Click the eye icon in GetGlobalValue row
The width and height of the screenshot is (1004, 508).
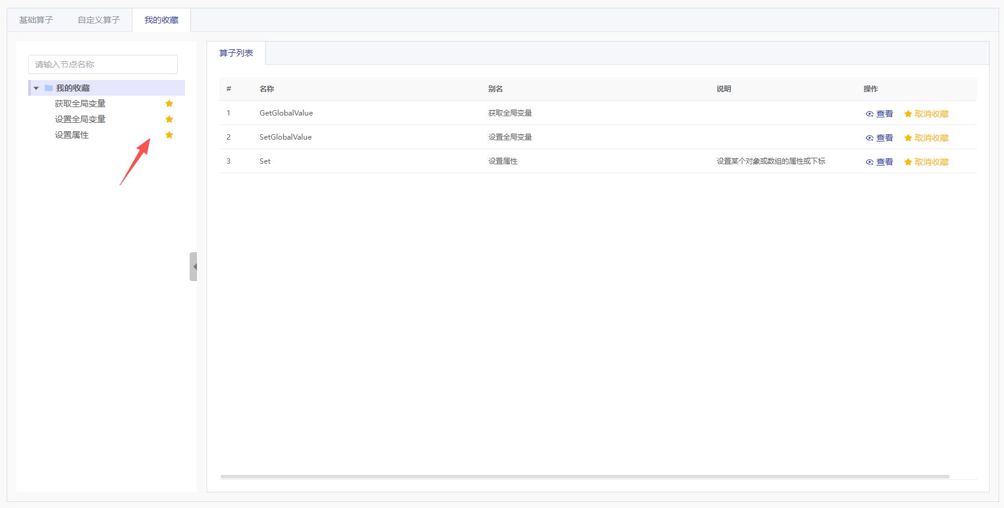[x=869, y=114]
